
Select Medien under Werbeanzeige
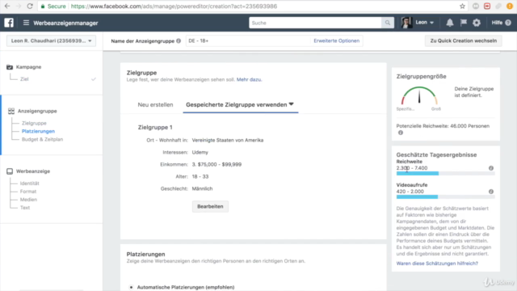[x=28, y=200]
